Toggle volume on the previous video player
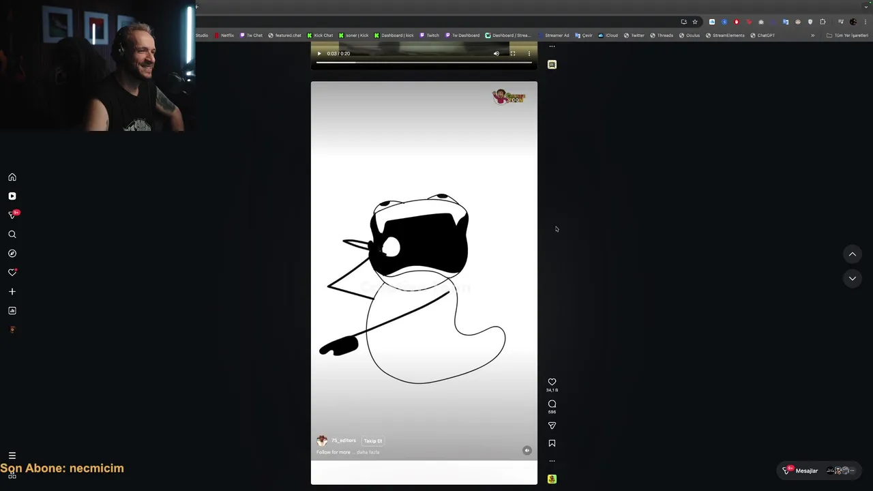The width and height of the screenshot is (873, 491). coord(497,54)
